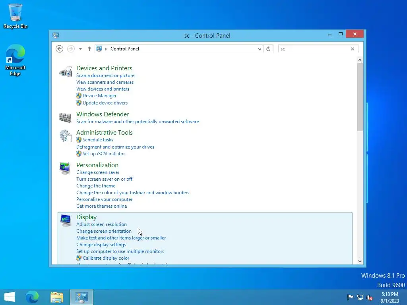Viewport: 407px width, 305px height.
Task: Click the scroll up arrow of results list
Action: click(x=360, y=60)
